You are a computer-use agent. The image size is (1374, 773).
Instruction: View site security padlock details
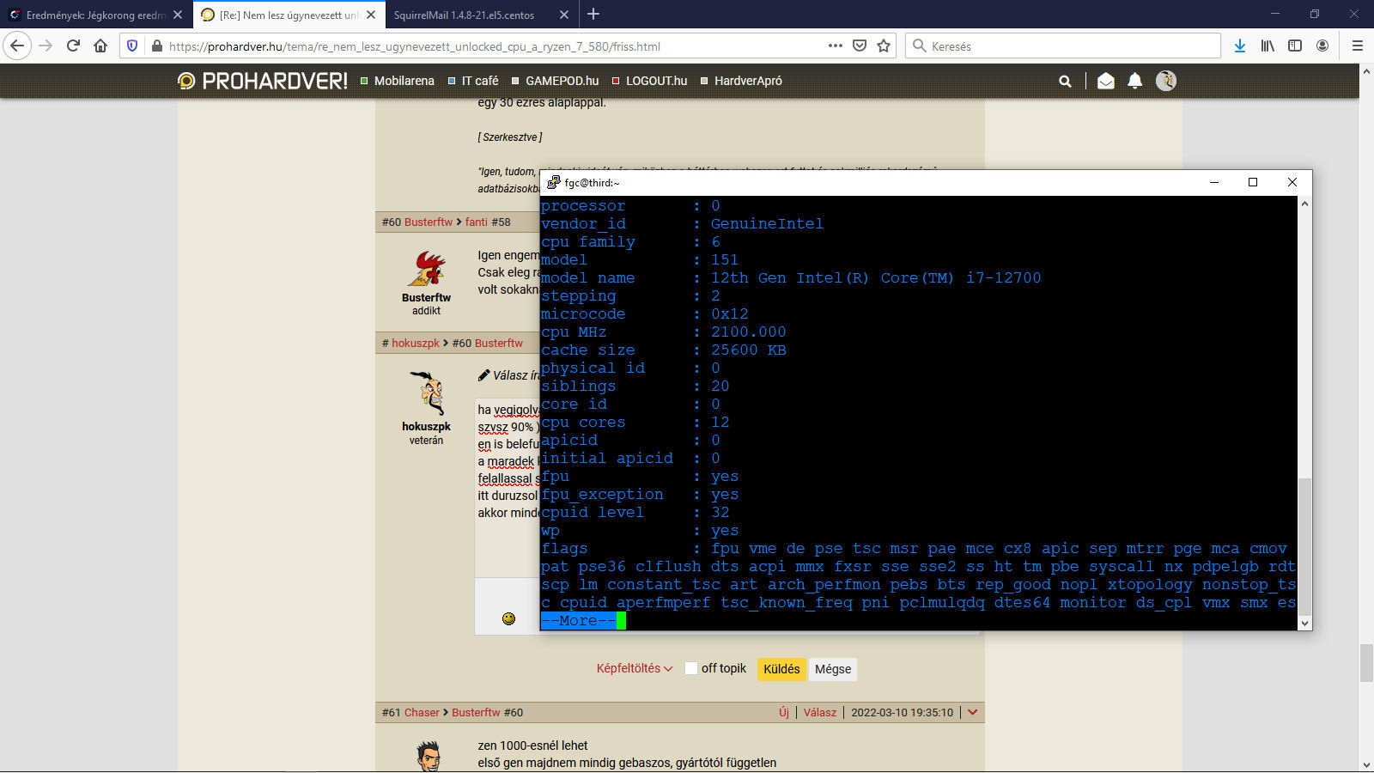tap(157, 46)
